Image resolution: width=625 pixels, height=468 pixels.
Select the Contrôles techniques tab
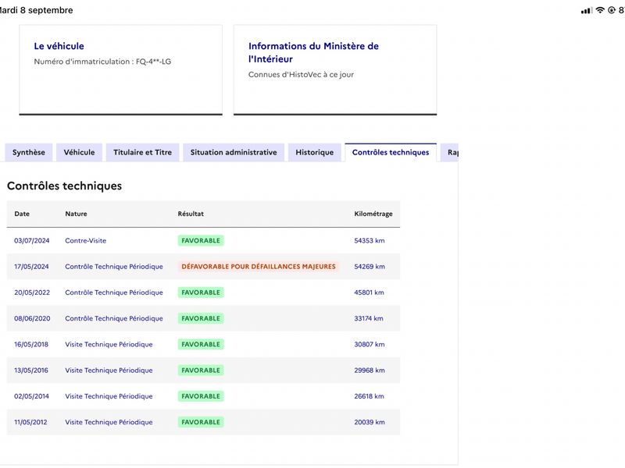click(x=391, y=152)
